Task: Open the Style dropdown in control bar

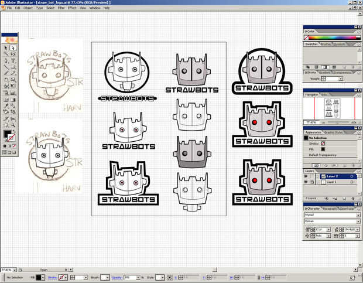Action: [x=163, y=277]
